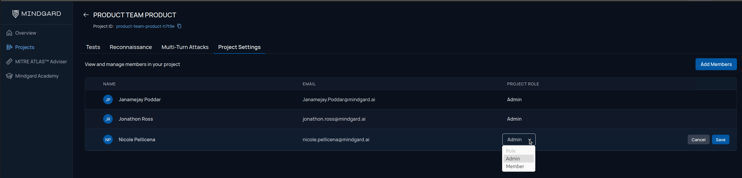Click the name Jonathon Ross

coord(136,119)
